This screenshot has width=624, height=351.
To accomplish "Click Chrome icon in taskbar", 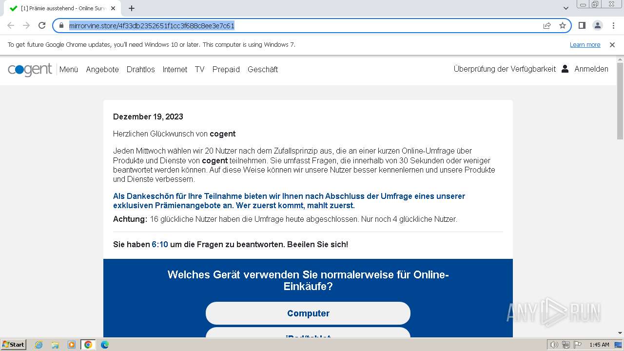I will tap(88, 345).
